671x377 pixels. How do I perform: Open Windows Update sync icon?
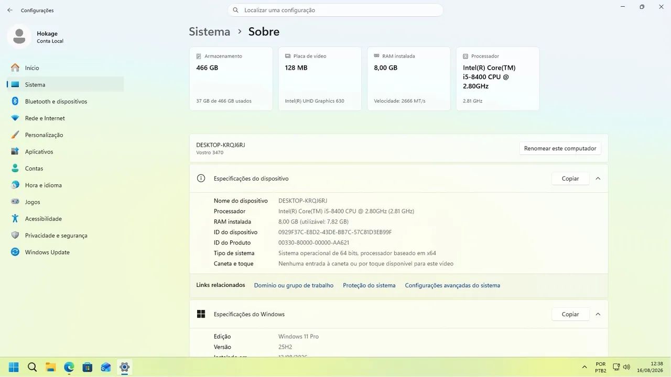(15, 252)
